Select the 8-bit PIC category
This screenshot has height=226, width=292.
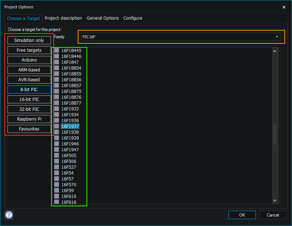tap(29, 89)
